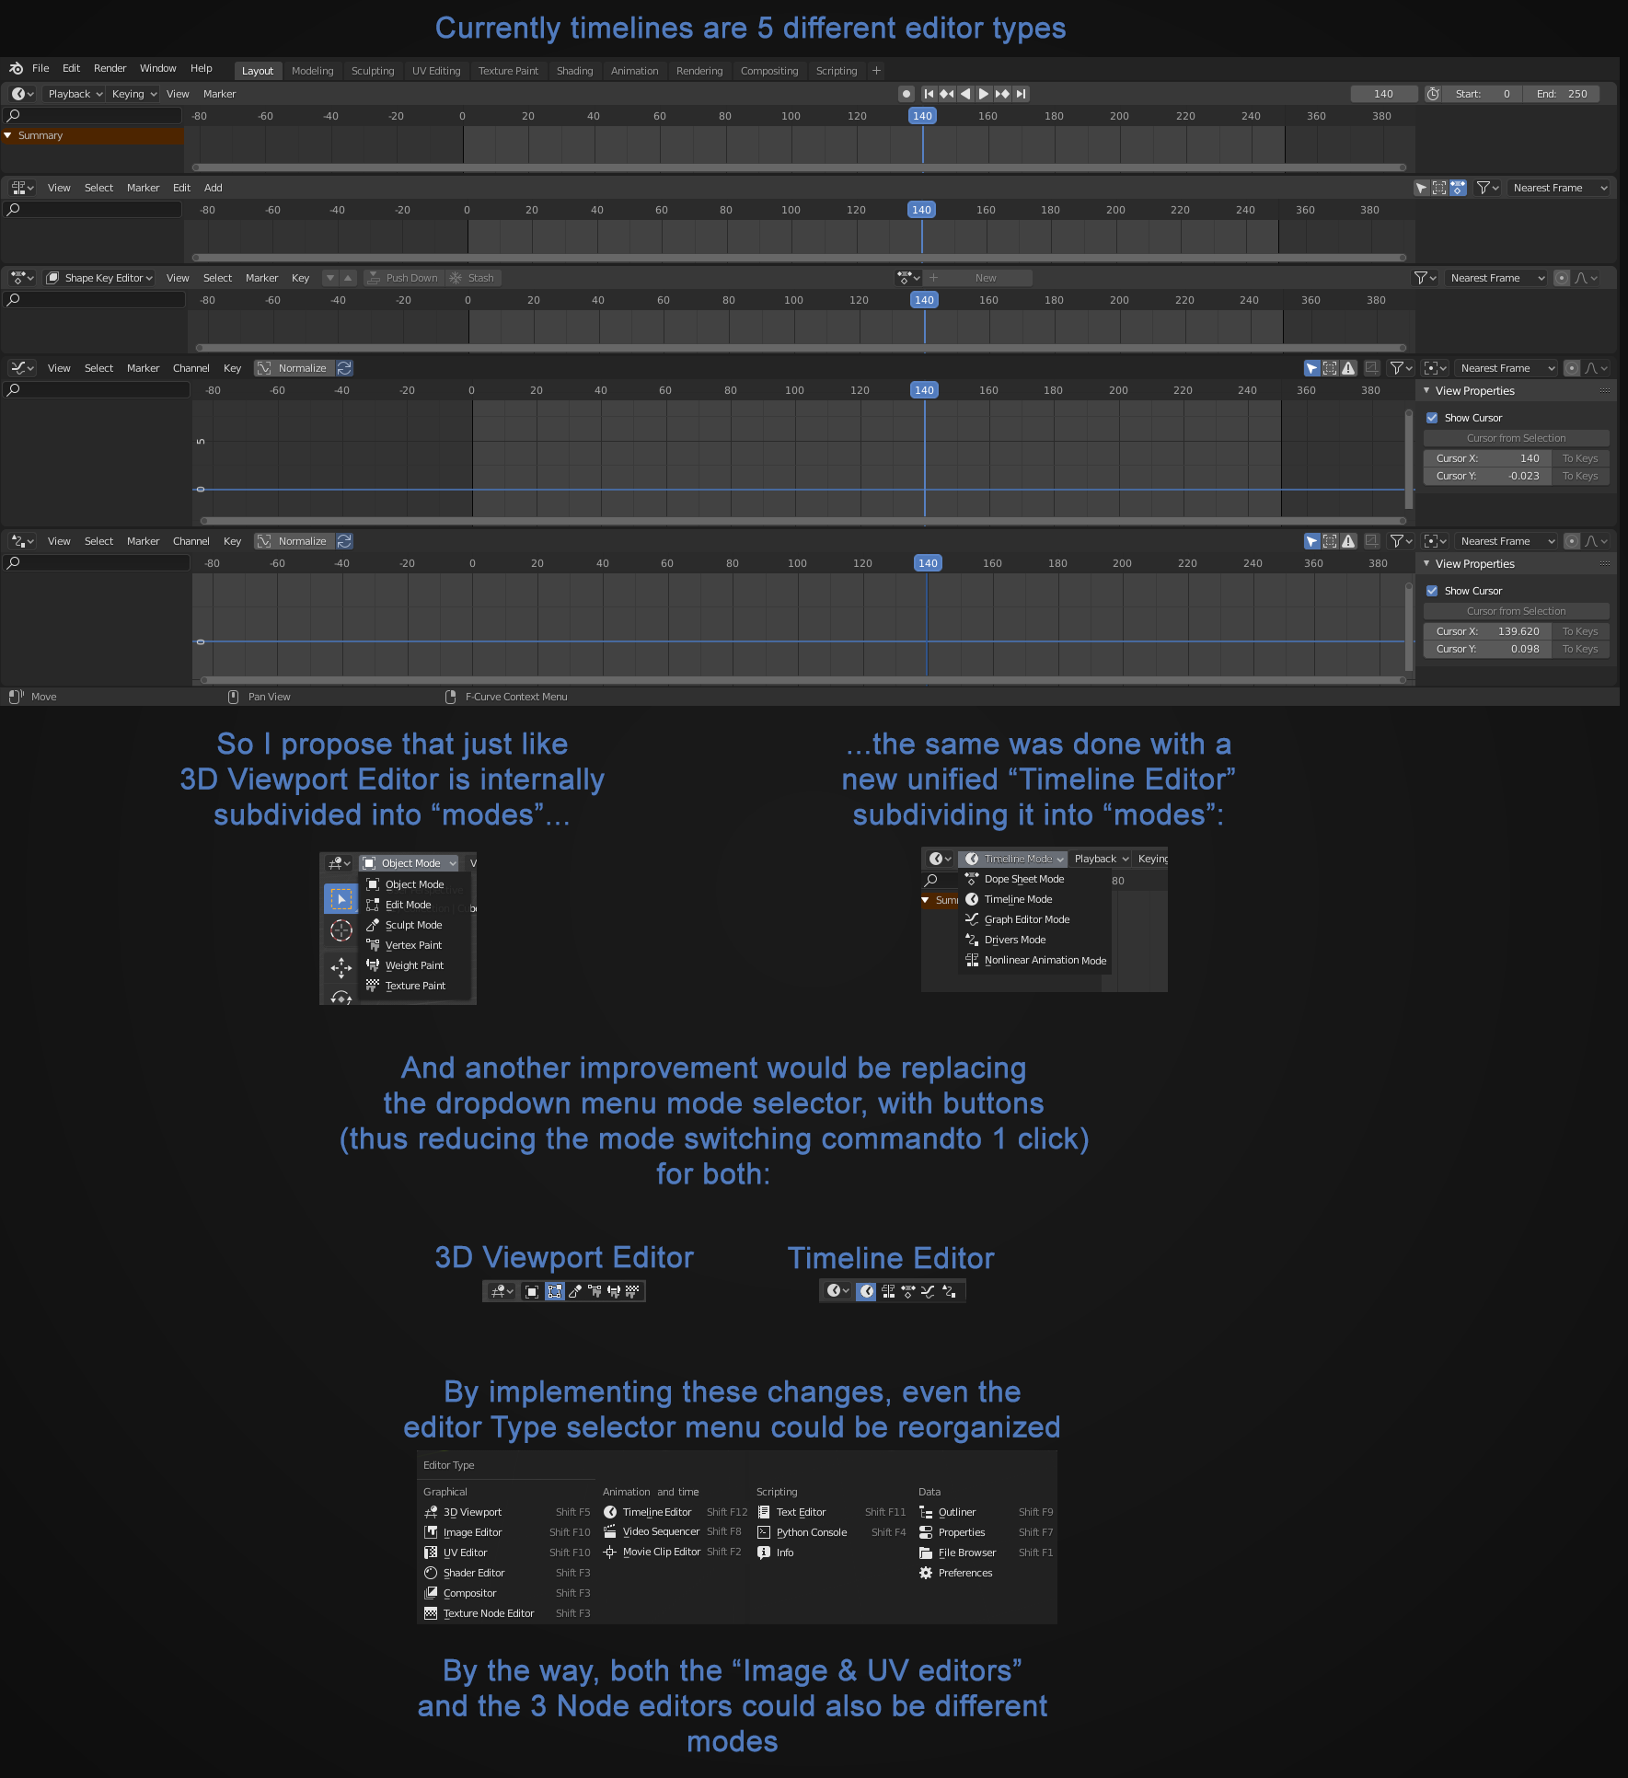
Task: Toggle Show Cursor above Cursor X 140
Action: (x=1432, y=418)
